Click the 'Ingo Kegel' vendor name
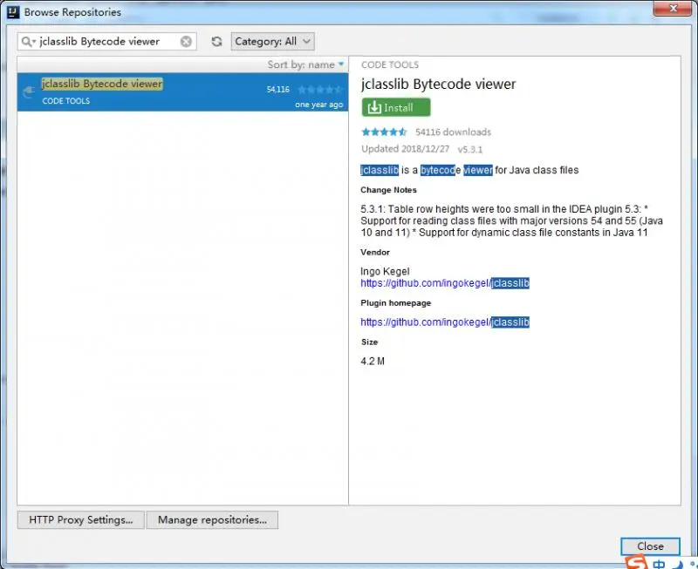Image resolution: width=698 pixels, height=569 pixels. (385, 272)
